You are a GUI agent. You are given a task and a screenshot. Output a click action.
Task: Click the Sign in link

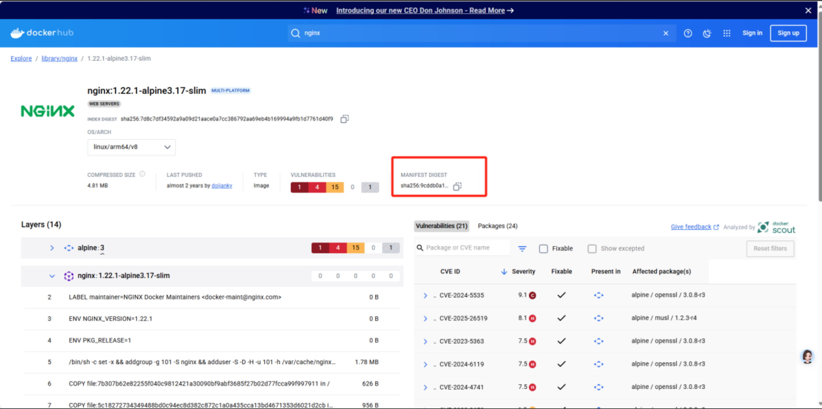point(752,33)
